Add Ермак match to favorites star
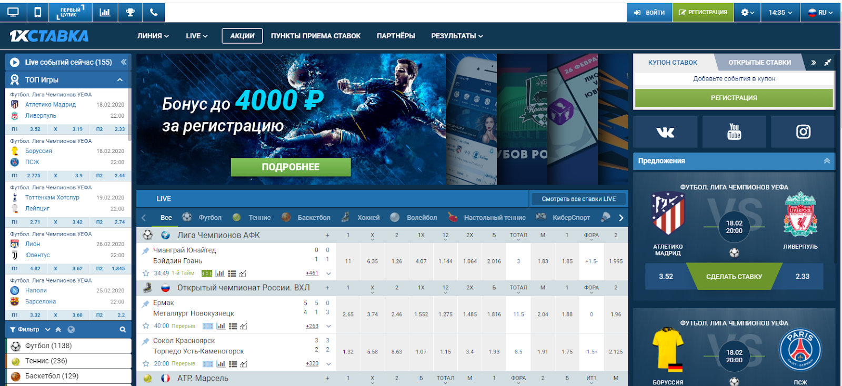 coord(146,326)
